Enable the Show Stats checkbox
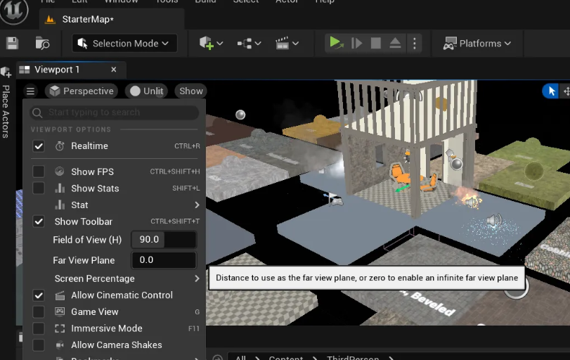The image size is (570, 360). 39,188
